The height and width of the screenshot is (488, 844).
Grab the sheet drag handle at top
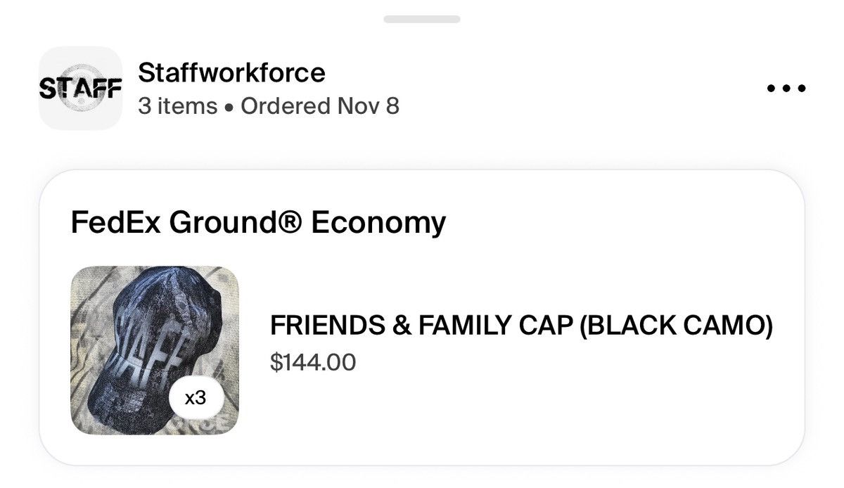422,19
